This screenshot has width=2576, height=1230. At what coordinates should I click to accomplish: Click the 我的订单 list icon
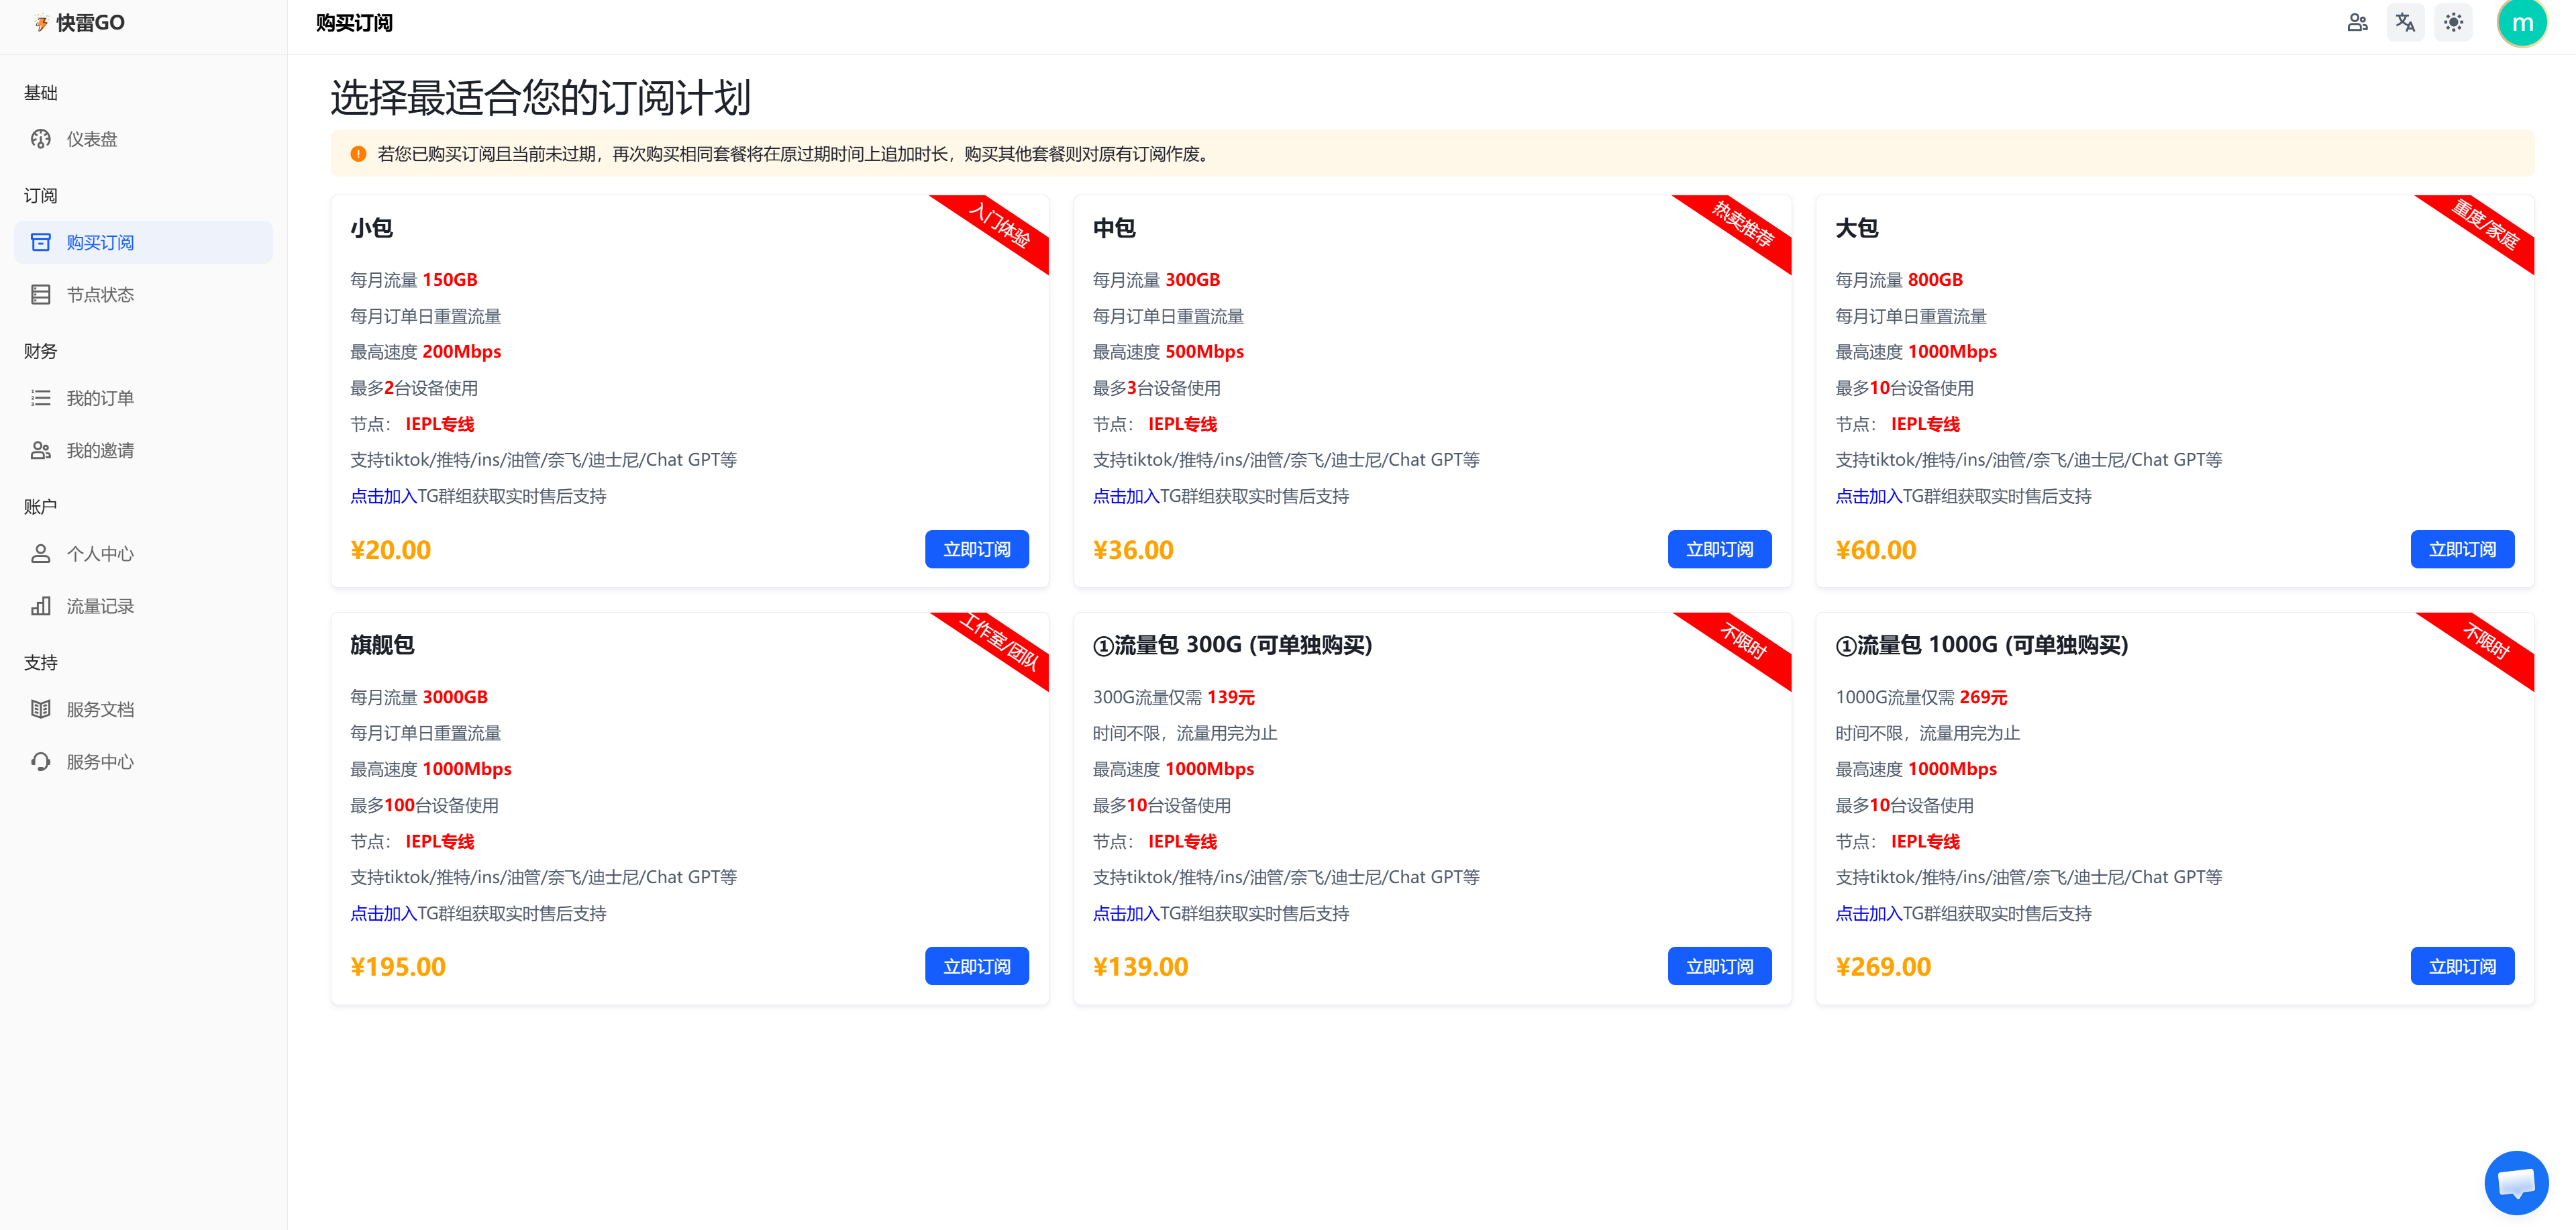click(41, 398)
